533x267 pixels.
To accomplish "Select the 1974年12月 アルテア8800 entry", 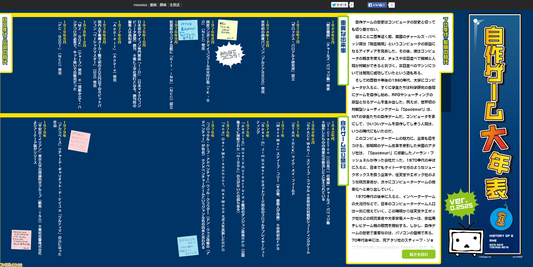I will pos(265,57).
